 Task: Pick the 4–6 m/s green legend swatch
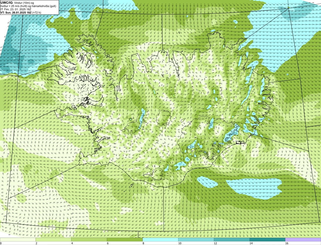tap(89, 240)
